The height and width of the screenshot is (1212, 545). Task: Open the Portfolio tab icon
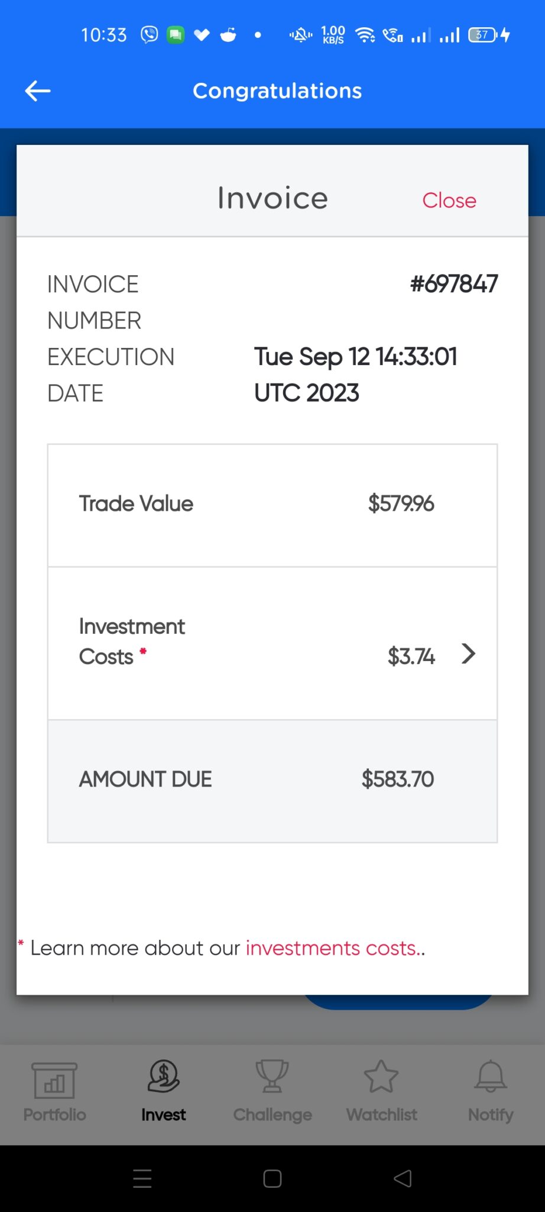click(x=54, y=1079)
